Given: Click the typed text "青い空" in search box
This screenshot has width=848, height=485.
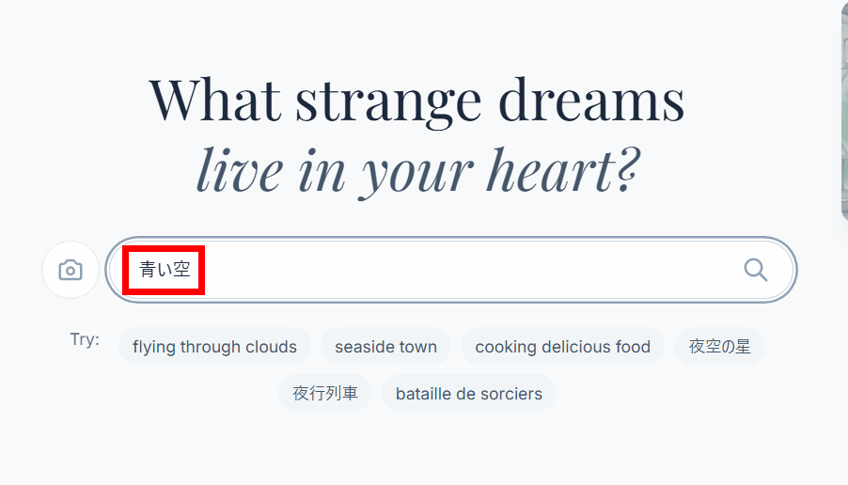Looking at the screenshot, I should point(165,271).
